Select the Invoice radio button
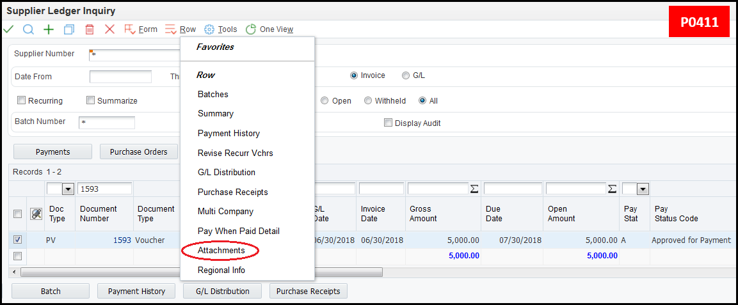Image resolution: width=738 pixels, height=305 pixels. tap(353, 75)
